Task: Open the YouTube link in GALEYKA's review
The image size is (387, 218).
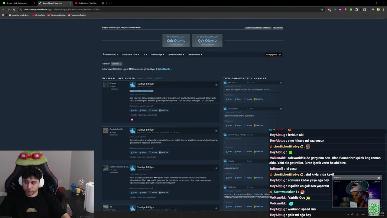Action: 246,197
